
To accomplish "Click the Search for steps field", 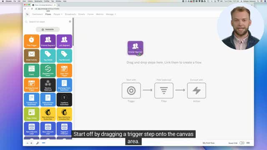I will [x=48, y=22].
